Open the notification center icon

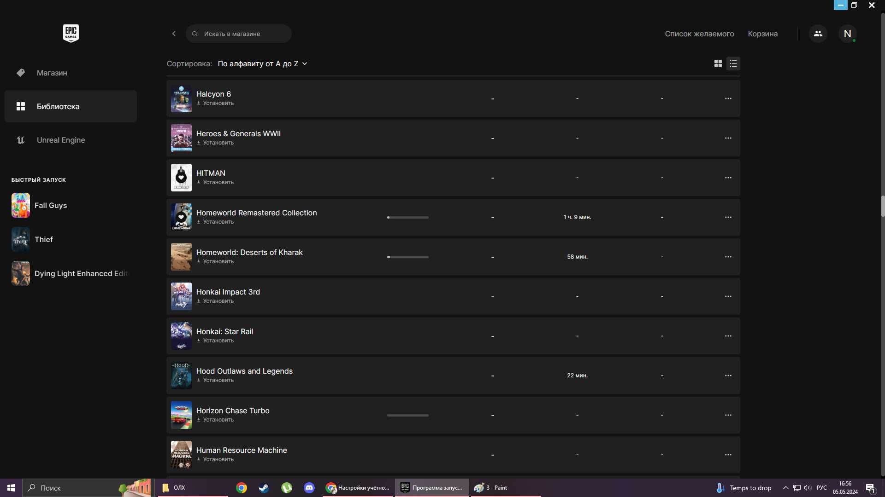coord(870,488)
